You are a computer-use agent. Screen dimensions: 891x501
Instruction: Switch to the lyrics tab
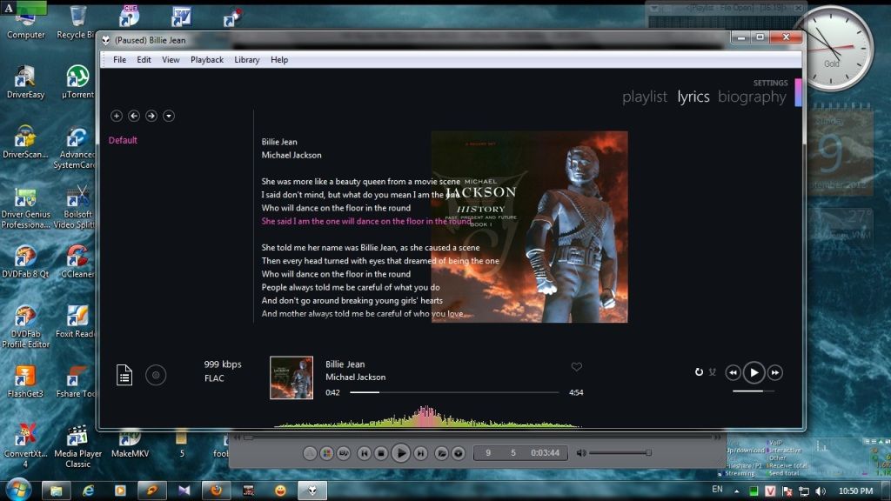click(693, 97)
